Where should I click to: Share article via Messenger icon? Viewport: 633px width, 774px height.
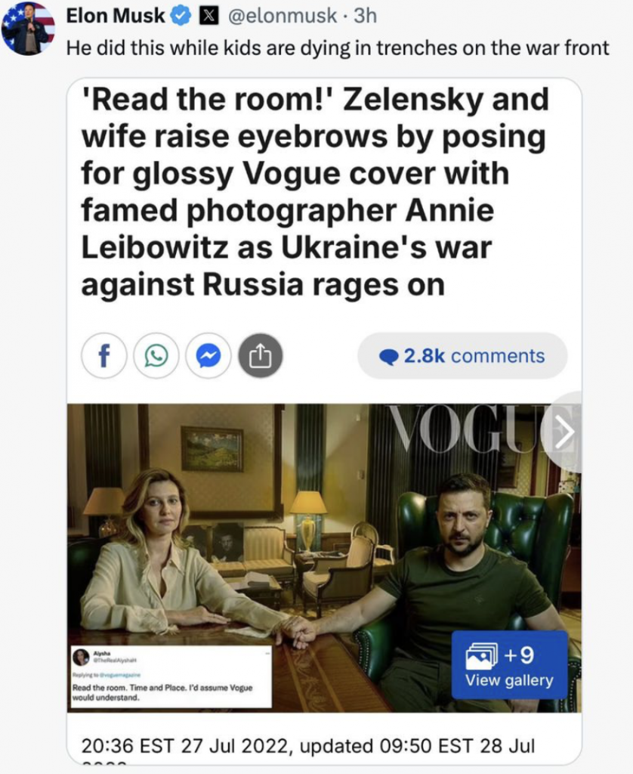[208, 355]
